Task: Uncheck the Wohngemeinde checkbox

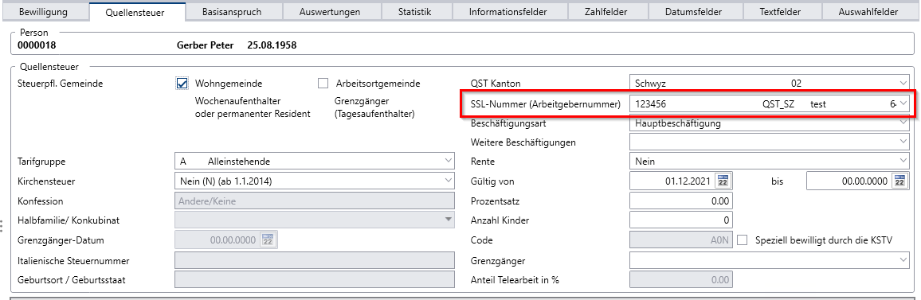Action: 182,84
